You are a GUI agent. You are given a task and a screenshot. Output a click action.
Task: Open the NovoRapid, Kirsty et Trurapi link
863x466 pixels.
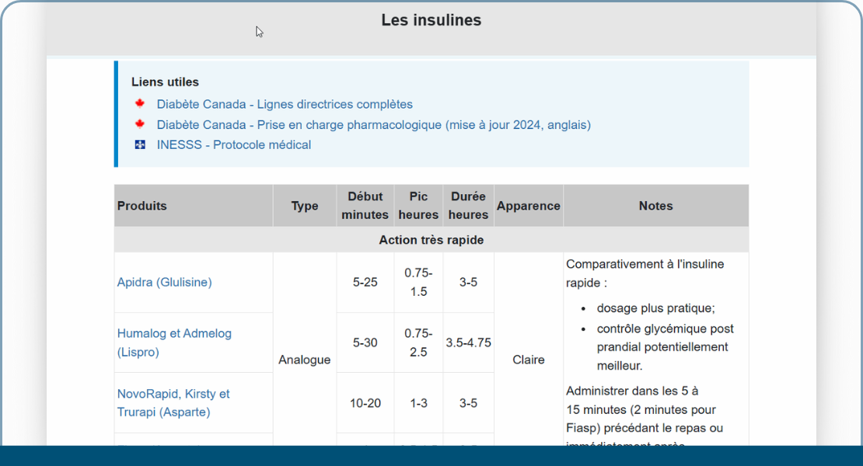[174, 402]
